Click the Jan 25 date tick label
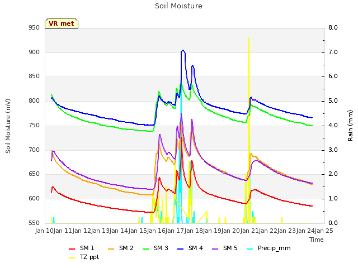The width and height of the screenshot is (358, 268). tap(324, 231)
